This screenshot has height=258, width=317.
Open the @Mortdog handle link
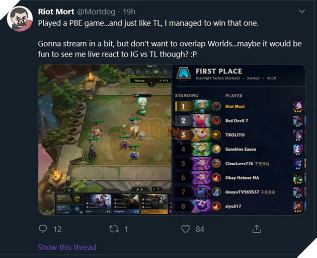96,12
